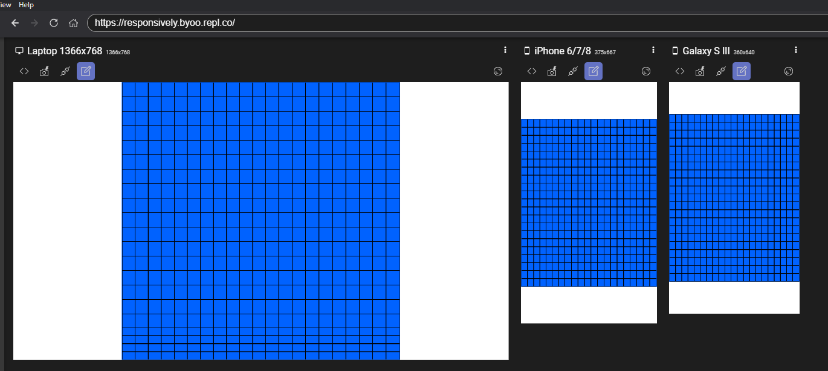Click the forward navigation arrow

(34, 23)
